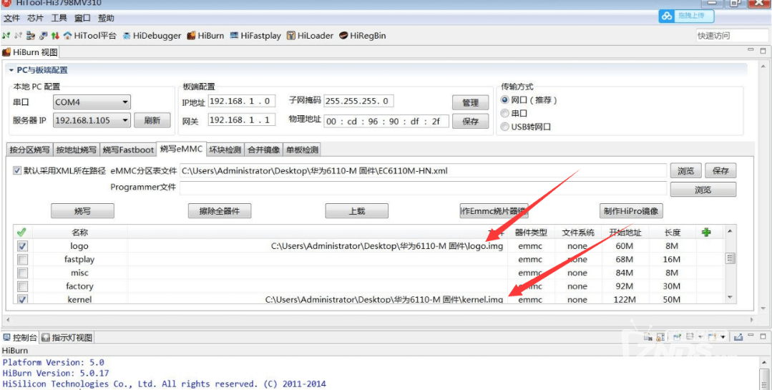
Task: Click the Display Selected Console icon
Action: 690,337
